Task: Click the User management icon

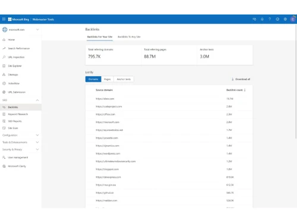Action: pos(4,158)
